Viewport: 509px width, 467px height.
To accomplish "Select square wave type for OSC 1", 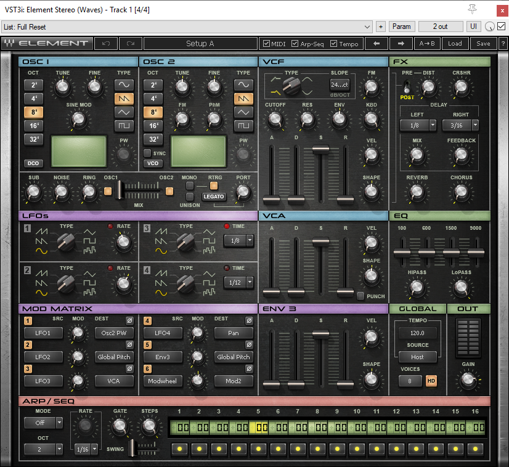I will [x=124, y=126].
